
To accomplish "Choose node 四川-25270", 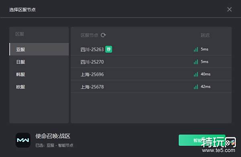I will (151, 62).
